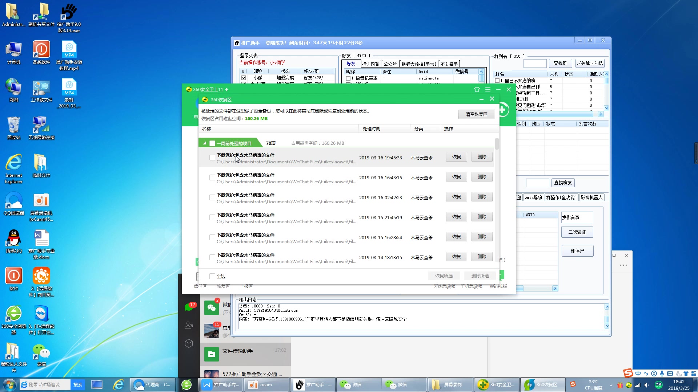Switch to the ocam taskbar item

click(268, 385)
